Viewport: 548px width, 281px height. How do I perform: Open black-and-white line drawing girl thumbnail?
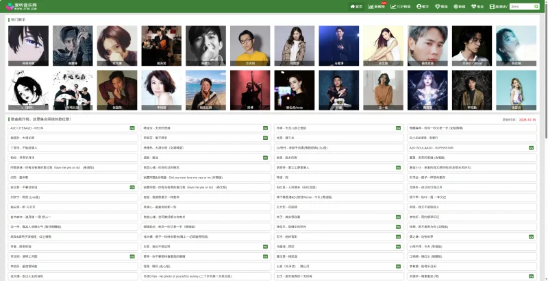click(29, 90)
